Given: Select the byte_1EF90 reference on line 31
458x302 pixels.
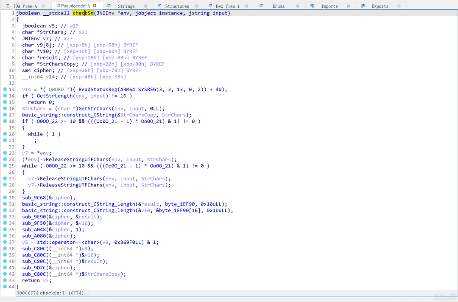Looking at the screenshot, I should [x=179, y=204].
